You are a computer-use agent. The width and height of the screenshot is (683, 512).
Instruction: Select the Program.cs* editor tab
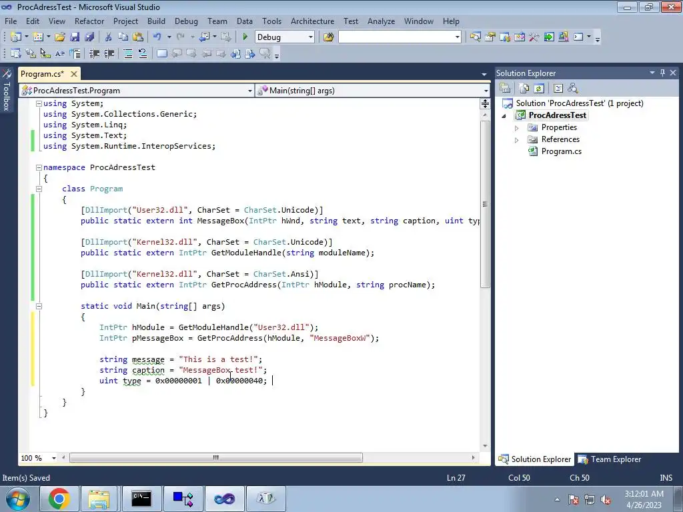42,73
